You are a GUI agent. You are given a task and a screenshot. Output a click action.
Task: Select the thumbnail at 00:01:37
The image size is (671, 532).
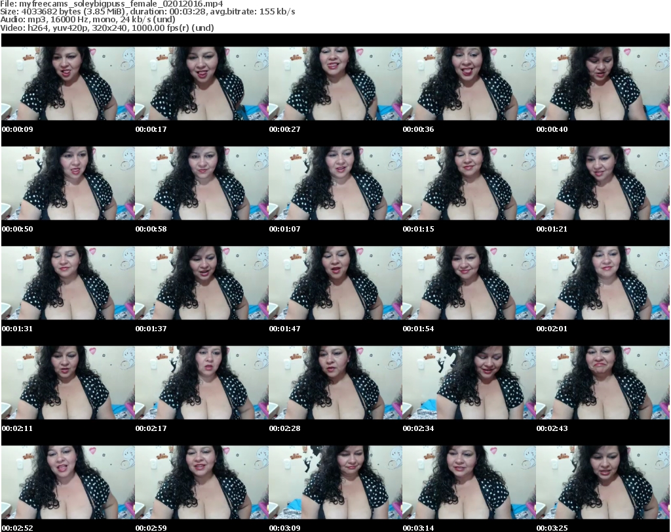202,283
